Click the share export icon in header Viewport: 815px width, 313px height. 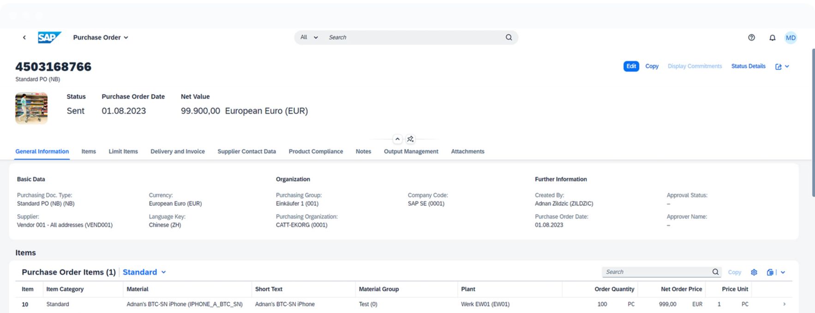coord(779,67)
